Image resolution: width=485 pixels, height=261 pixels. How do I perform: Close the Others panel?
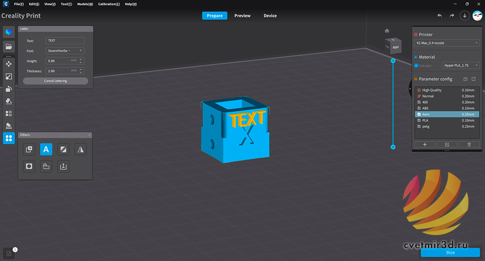pyautogui.click(x=89, y=135)
